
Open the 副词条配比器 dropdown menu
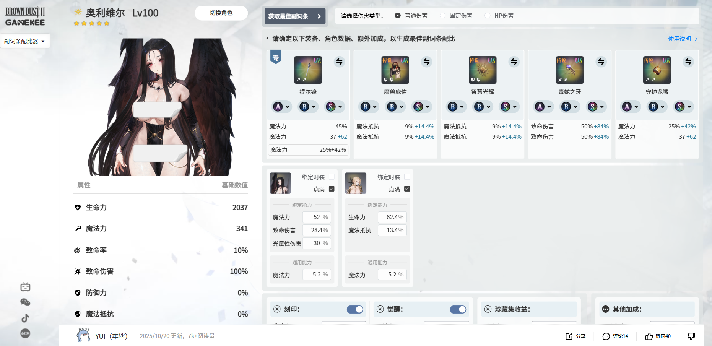tap(25, 41)
